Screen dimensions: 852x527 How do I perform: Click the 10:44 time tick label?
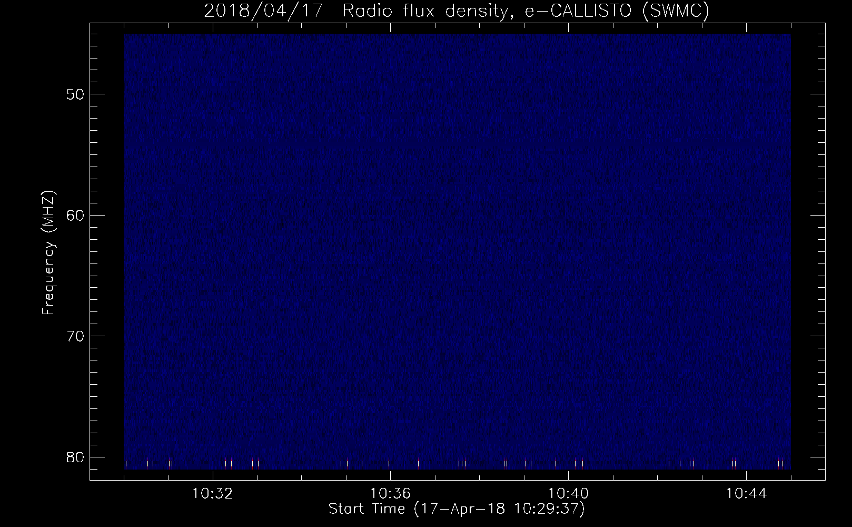coord(746,494)
